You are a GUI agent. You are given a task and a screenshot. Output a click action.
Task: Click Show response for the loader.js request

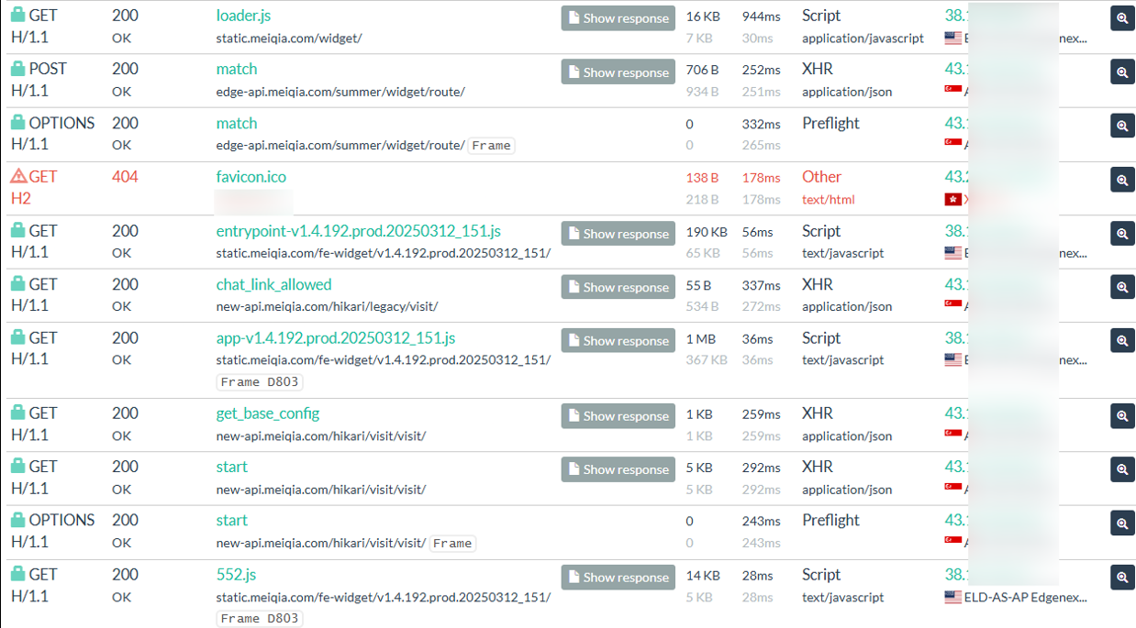[x=618, y=17]
